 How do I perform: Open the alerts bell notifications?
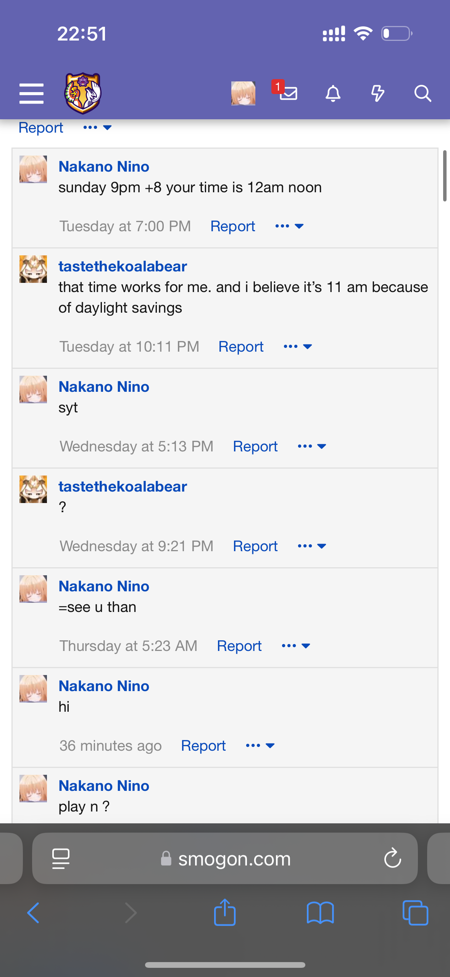pos(333,94)
